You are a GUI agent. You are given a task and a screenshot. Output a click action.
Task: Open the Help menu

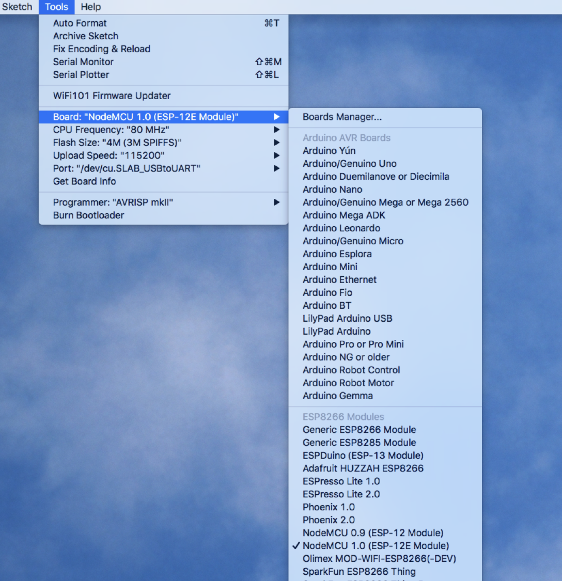tap(91, 7)
